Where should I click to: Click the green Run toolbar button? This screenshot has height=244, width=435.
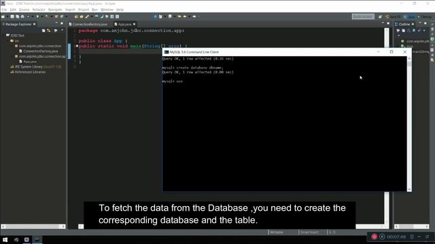point(37,16)
